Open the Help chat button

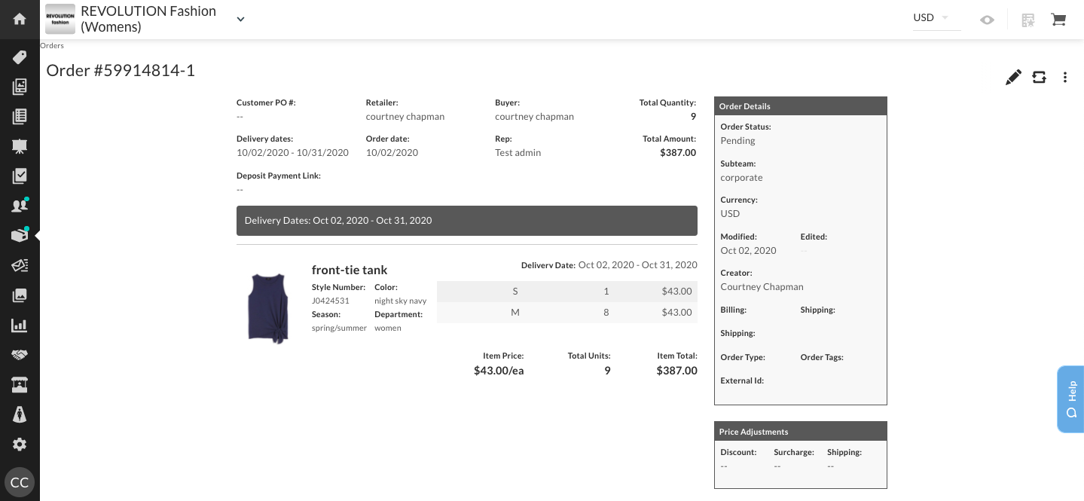click(1070, 399)
